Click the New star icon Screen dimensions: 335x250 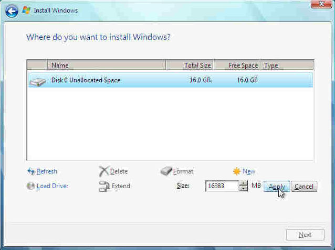236,171
